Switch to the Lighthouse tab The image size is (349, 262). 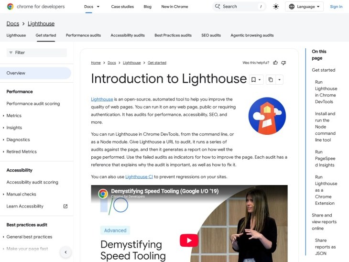click(16, 35)
